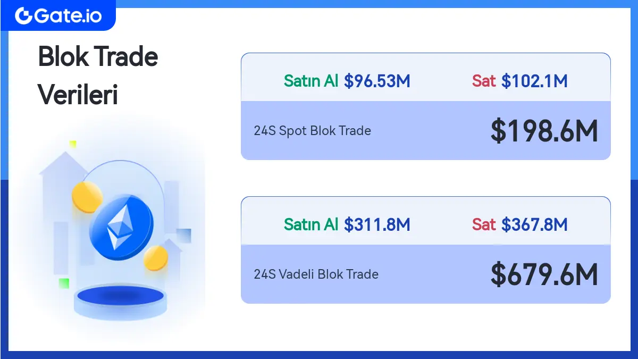638x359 pixels.
Task: Click the Blok Trade Verileri heading
Action: point(98,76)
